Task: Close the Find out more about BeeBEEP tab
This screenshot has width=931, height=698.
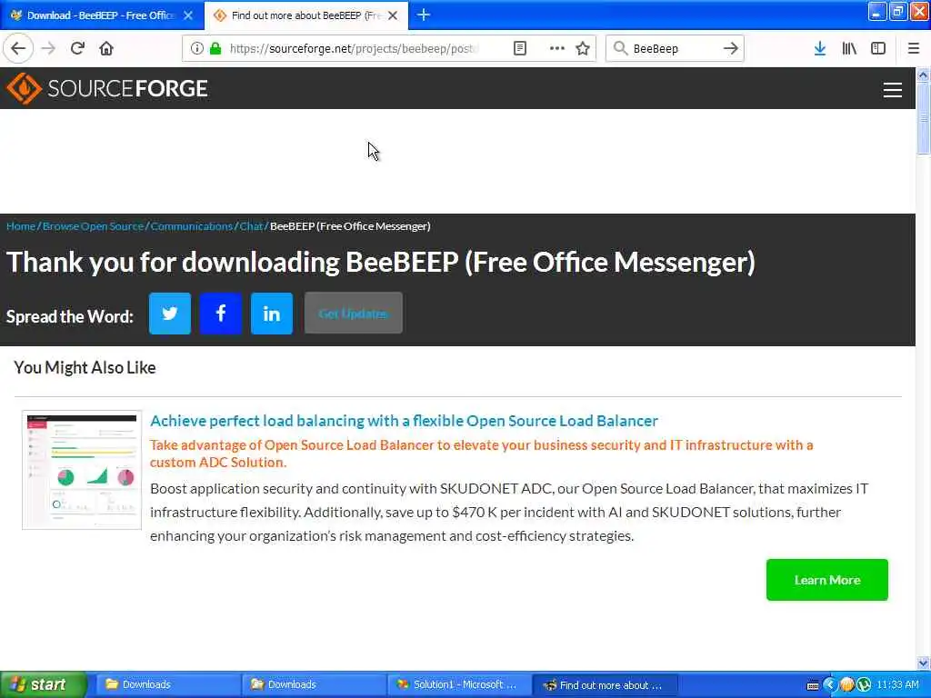Action: pos(393,15)
